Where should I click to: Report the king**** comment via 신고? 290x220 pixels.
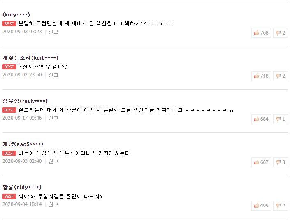(x=53, y=32)
